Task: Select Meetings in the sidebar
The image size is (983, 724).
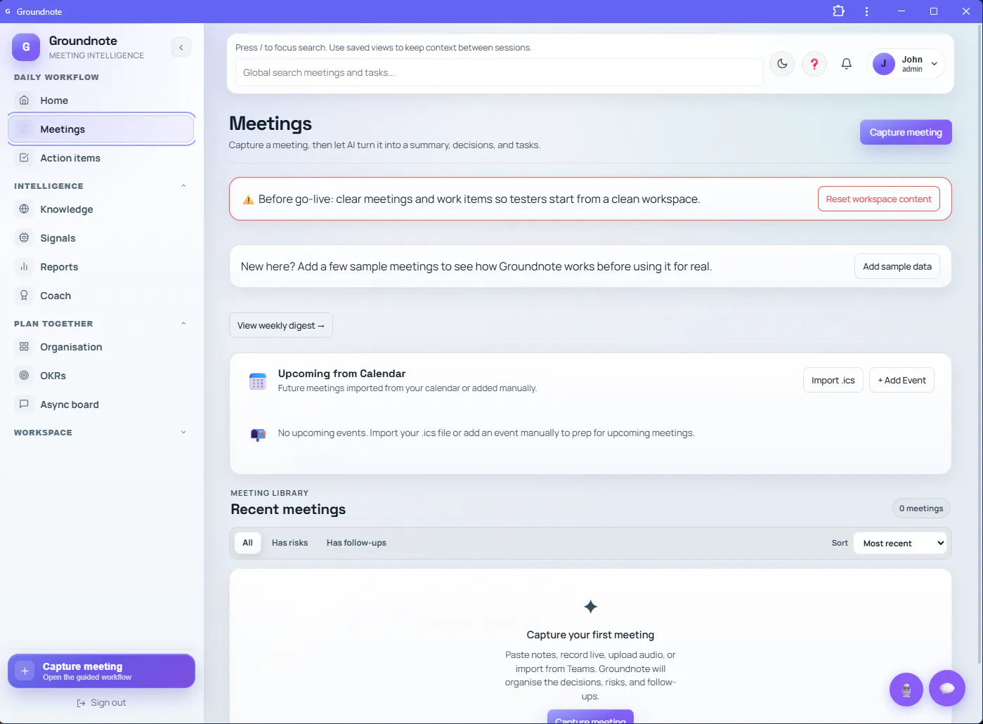Action: [101, 129]
